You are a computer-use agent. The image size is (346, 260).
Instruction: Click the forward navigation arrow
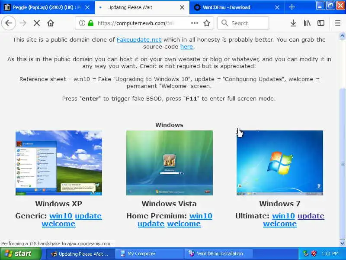pos(23,23)
